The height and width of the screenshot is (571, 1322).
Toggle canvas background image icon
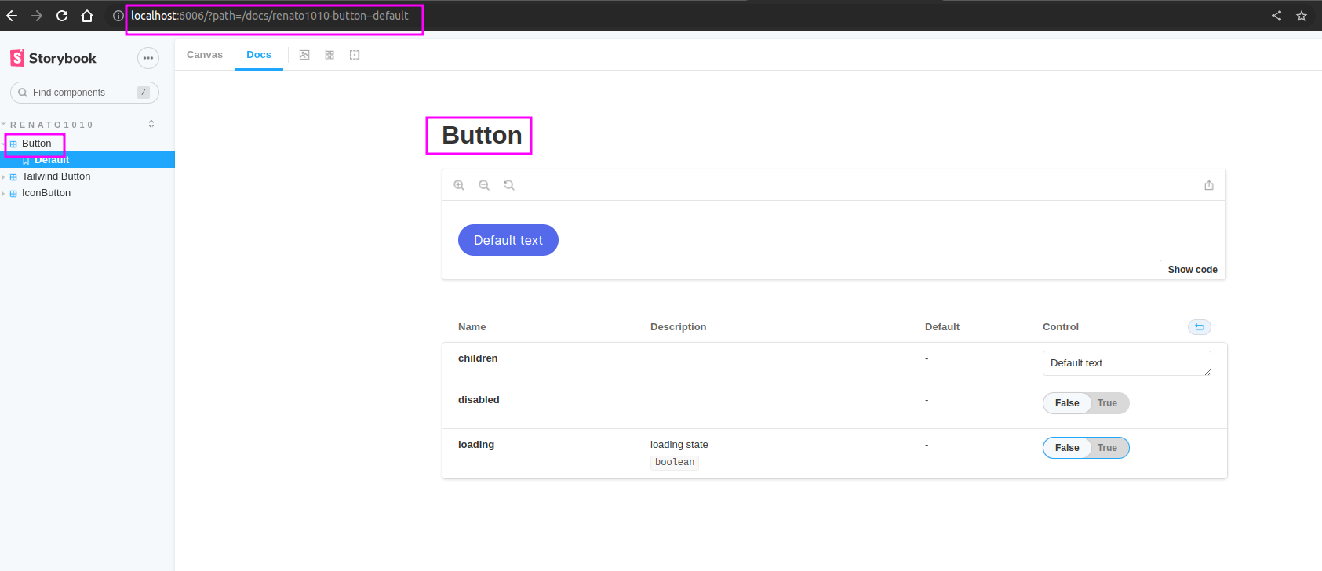click(304, 55)
